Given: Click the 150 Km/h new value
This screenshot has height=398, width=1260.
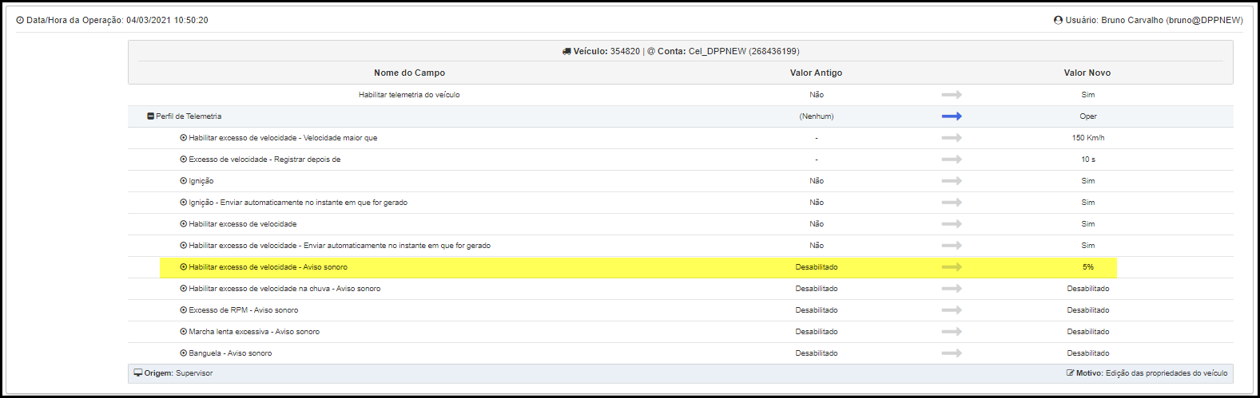Looking at the screenshot, I should coord(1088,138).
